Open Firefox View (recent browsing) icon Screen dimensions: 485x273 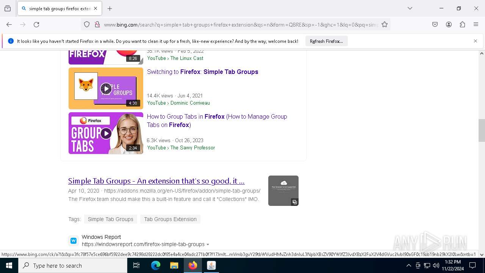(8, 8)
